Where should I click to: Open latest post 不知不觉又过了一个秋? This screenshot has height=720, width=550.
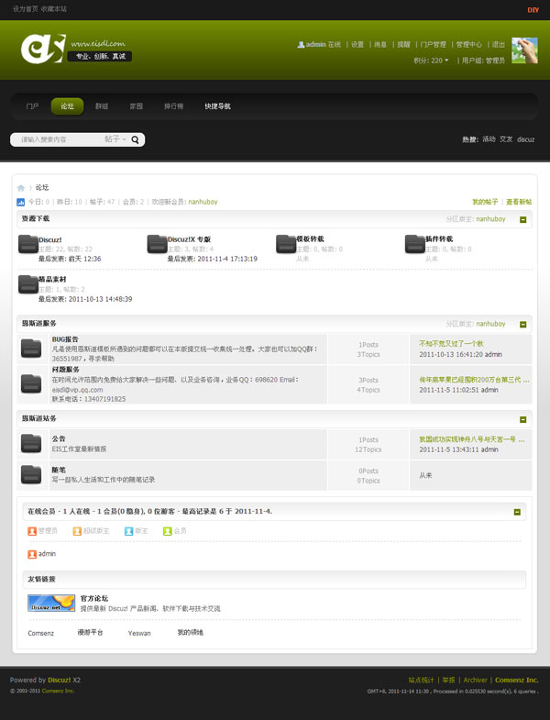coord(451,344)
